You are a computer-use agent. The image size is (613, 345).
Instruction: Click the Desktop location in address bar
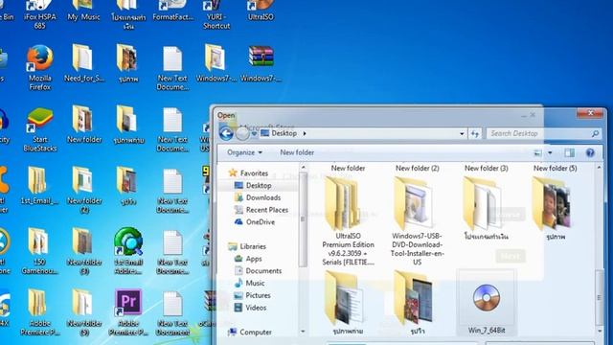284,133
